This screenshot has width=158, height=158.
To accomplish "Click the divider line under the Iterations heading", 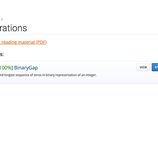I will point(79,34).
